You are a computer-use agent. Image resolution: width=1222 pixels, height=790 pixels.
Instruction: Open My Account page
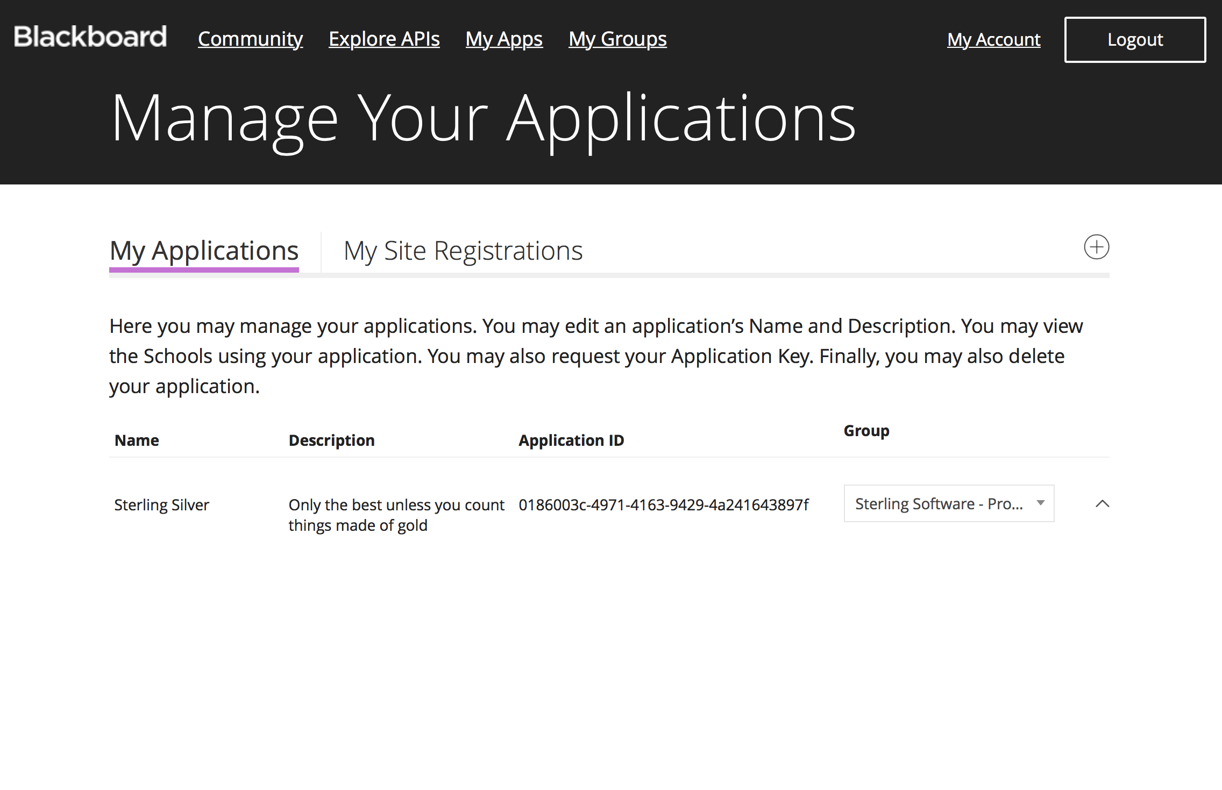click(993, 39)
